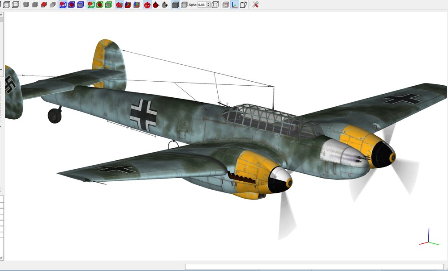Viewport: 448px width, 271px height.
Task: Click the gray cube with red wireframe icon
Action: coord(226,4)
